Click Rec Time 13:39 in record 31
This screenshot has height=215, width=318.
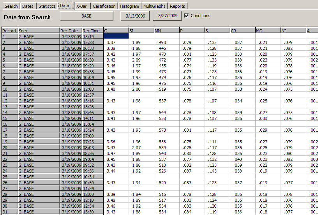coord(93,212)
